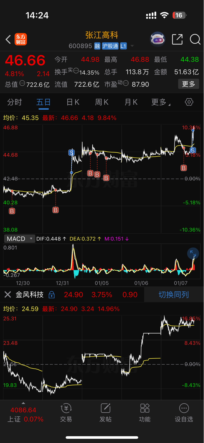Tap rightmost B marker on 01/07
Viewport: 204px width, 443px height.
coord(184,168)
